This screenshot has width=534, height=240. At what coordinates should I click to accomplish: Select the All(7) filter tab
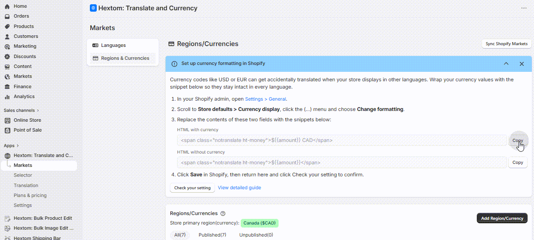[x=180, y=235]
